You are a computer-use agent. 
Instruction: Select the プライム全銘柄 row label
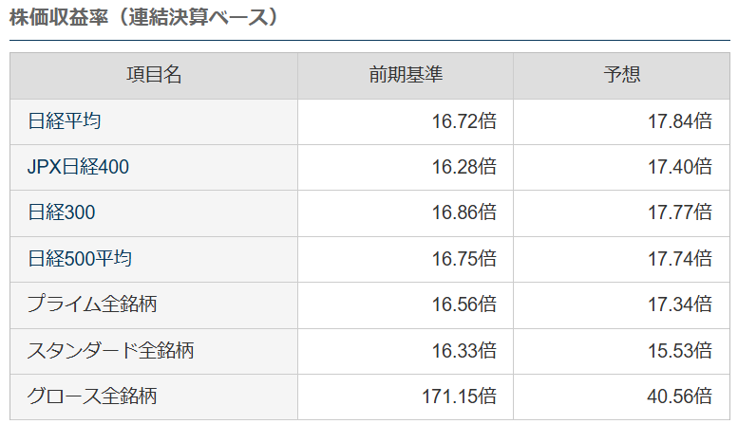click(92, 304)
